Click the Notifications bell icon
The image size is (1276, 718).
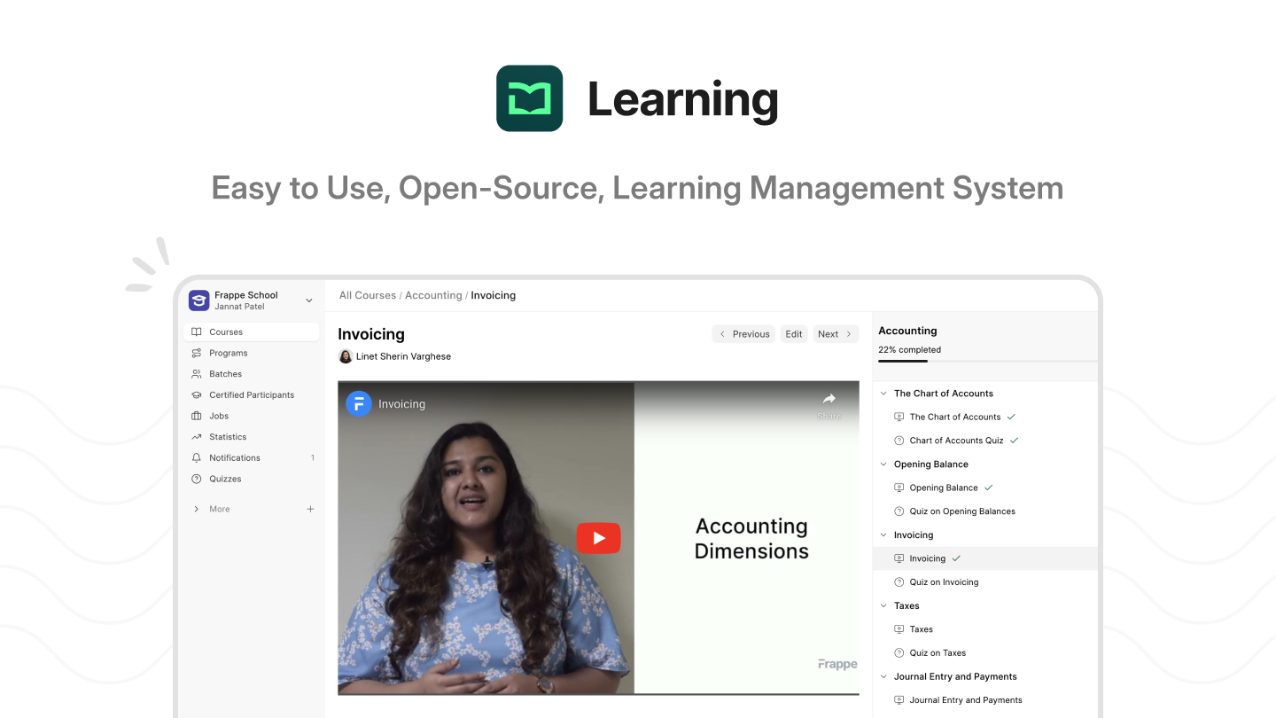coord(197,458)
